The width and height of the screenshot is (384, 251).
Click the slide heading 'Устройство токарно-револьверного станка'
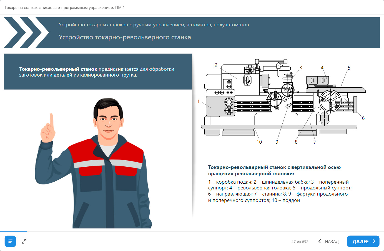coord(125,37)
